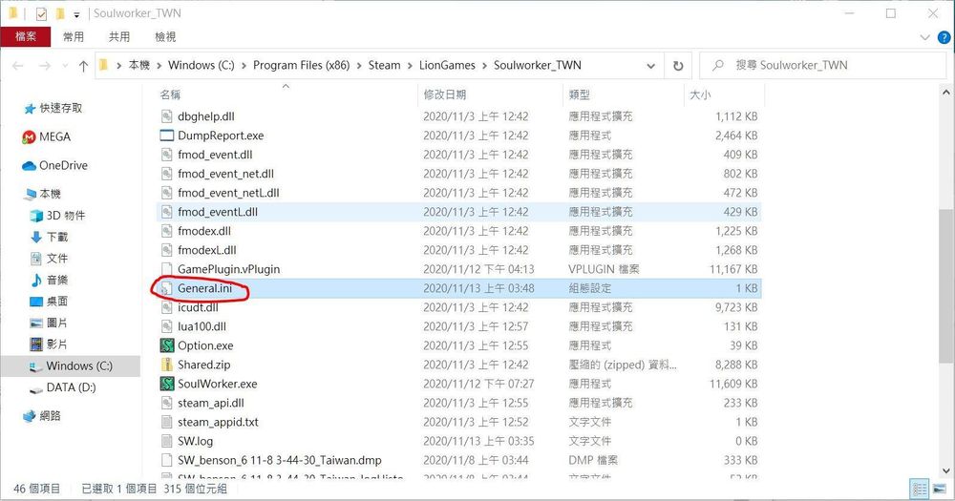This screenshot has height=501, width=955.
Task: Open the 檔案 (File) ribbon tab
Action: pyautogui.click(x=26, y=36)
